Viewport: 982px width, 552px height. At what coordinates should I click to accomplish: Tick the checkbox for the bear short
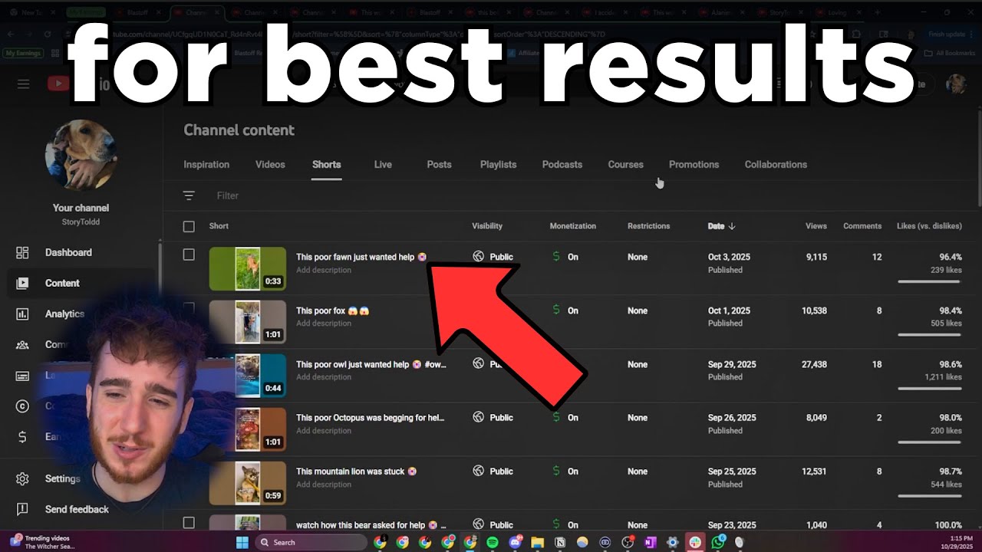click(x=189, y=523)
